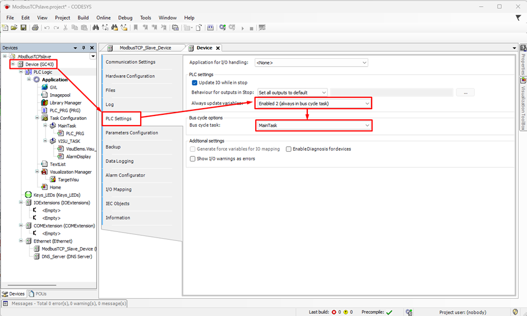
Task: Click the Logout gear icon in toolbar
Action: coord(232,27)
